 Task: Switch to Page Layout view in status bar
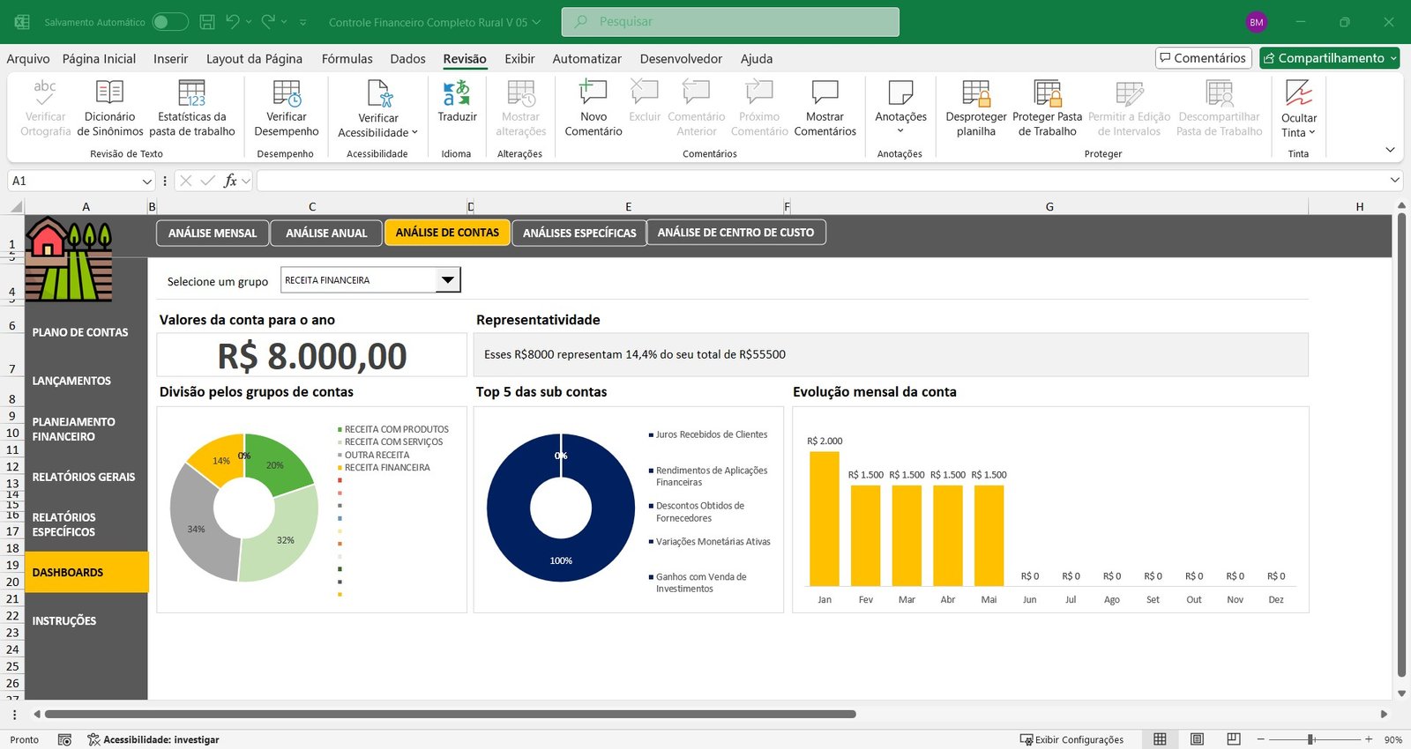(x=1197, y=739)
